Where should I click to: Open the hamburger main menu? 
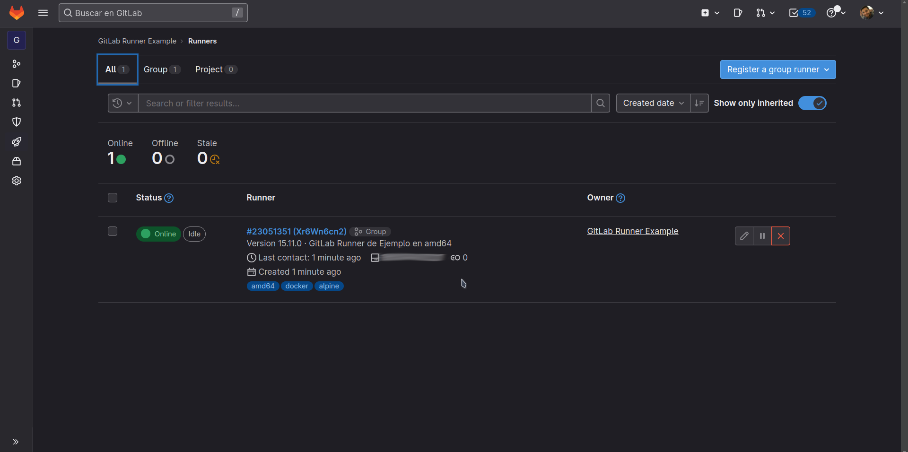coord(43,13)
